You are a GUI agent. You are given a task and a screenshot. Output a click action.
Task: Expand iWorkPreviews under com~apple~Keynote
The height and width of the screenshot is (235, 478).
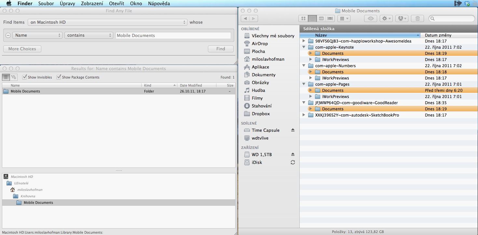(310, 60)
